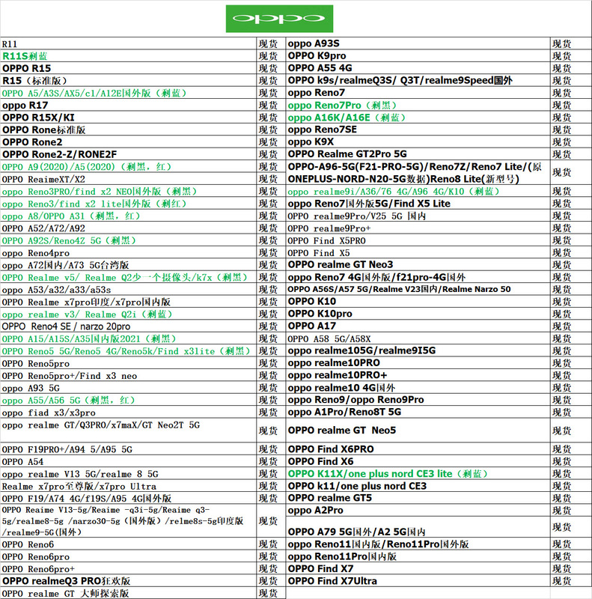This screenshot has height=599, width=592.
Task: Select the OPPO A52/A72/A92 cell
Action: [x=128, y=228]
